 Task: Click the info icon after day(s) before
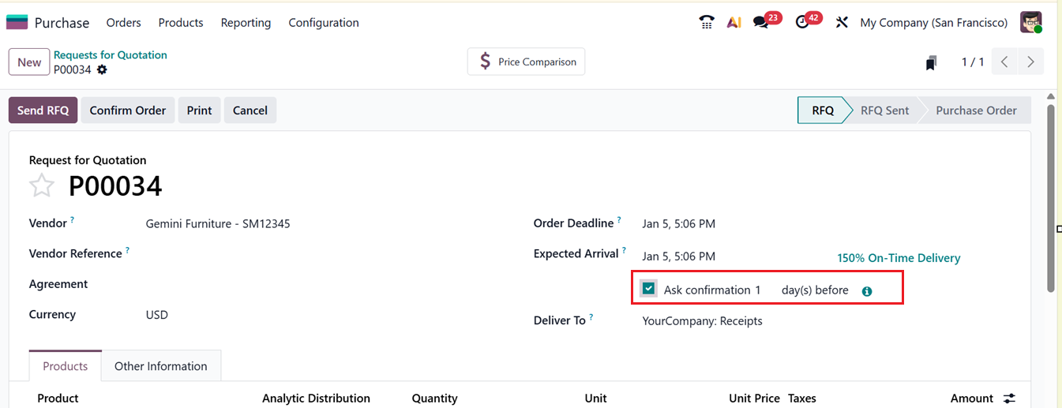(867, 291)
